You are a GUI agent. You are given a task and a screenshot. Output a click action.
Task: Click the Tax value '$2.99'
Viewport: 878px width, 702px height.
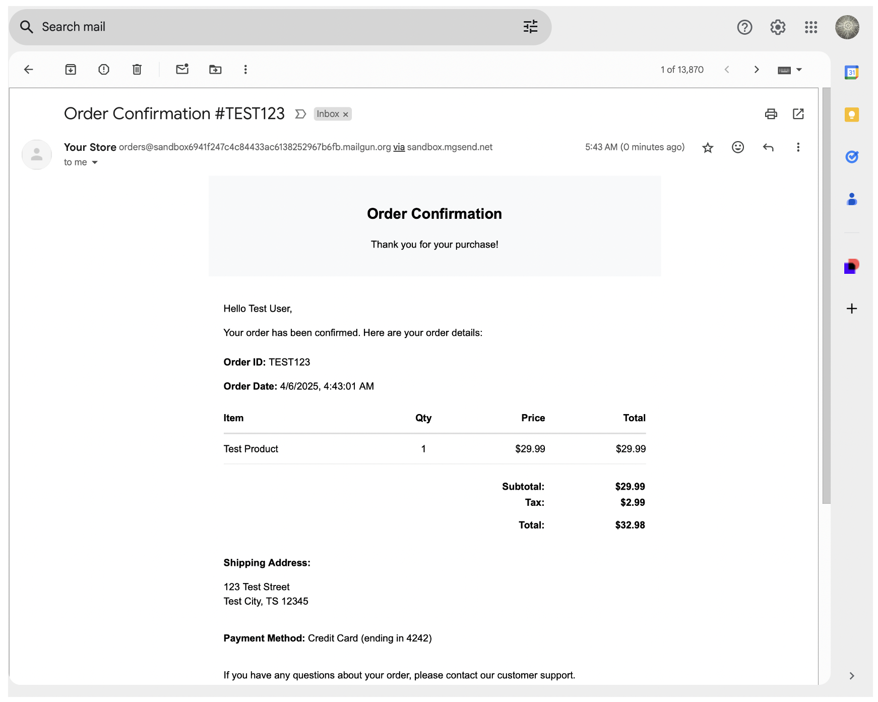[x=633, y=502]
